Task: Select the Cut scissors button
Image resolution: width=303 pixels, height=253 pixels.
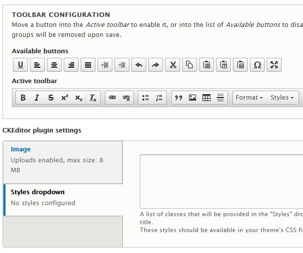Action: click(173, 65)
